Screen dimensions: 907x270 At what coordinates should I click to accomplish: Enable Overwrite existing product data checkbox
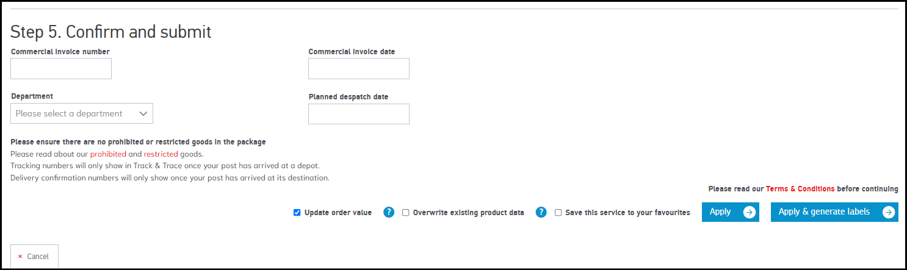pos(406,213)
